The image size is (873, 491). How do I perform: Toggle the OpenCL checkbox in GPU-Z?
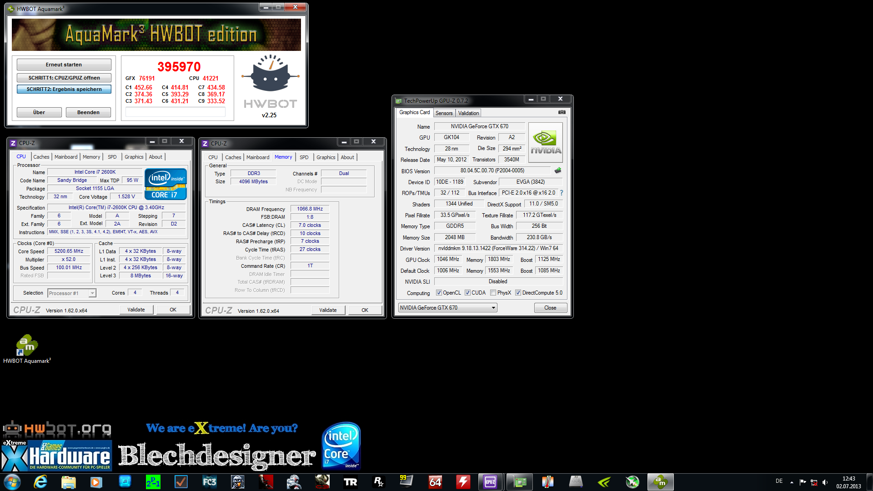click(x=439, y=293)
